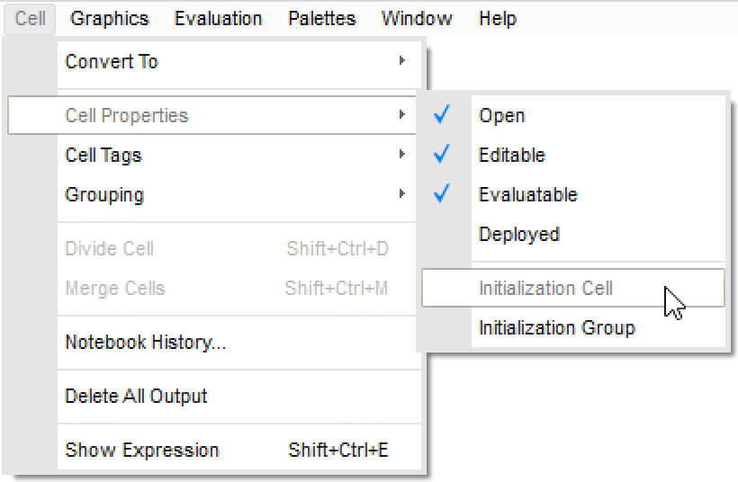Image resolution: width=738 pixels, height=482 pixels.
Task: Open the Help menu
Action: (498, 18)
